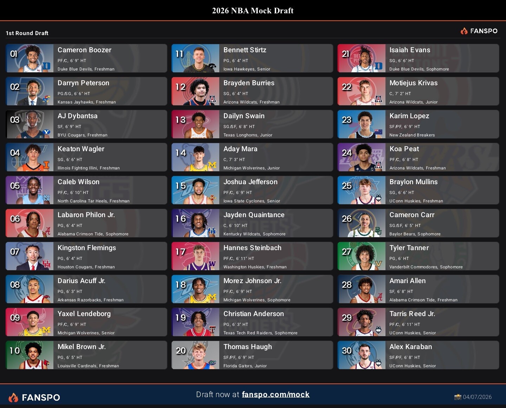Click the Baylor logo on Cameron Carr's card

(378, 231)
